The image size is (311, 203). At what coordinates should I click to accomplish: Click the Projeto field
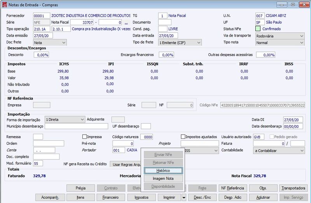(x=200, y=143)
